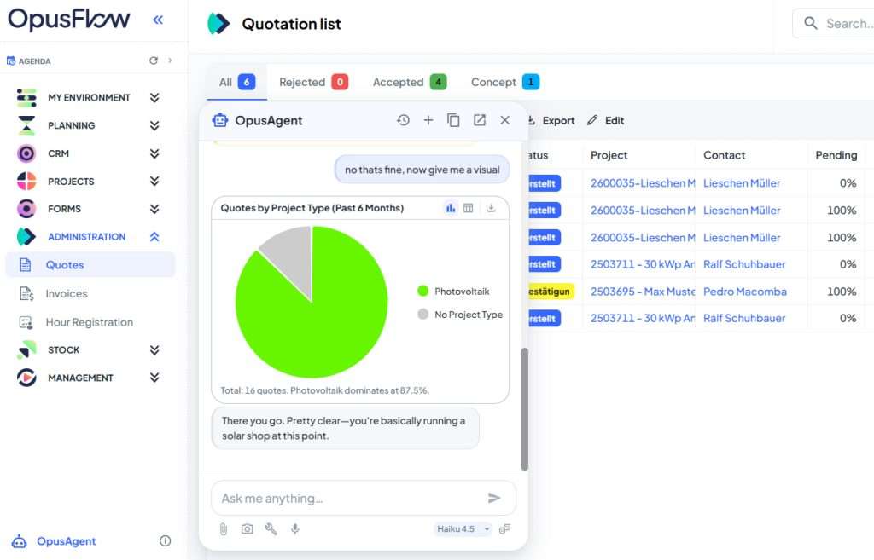Expand the Stock section
This screenshot has height=560, width=874.
(x=154, y=349)
